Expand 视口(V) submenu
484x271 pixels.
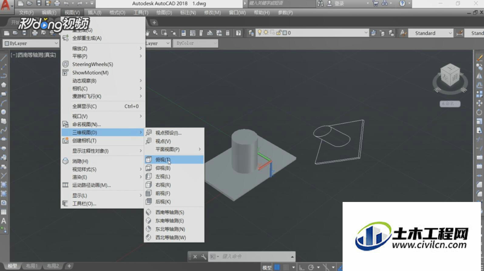click(103, 116)
